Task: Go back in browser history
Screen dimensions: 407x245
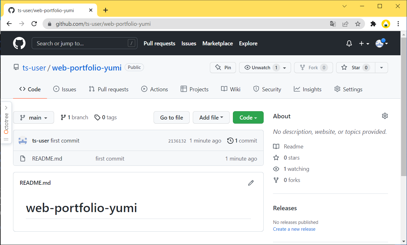Action: click(9, 24)
